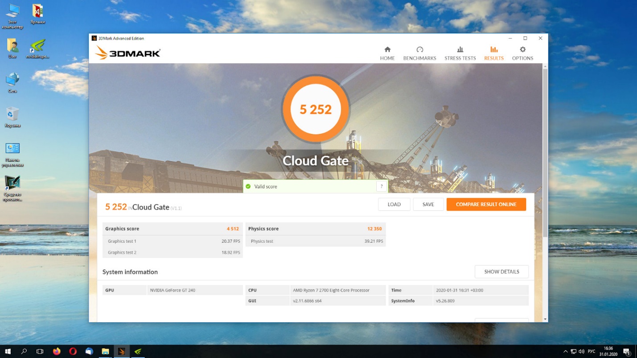Click the tray icon left of volume

pos(573,351)
